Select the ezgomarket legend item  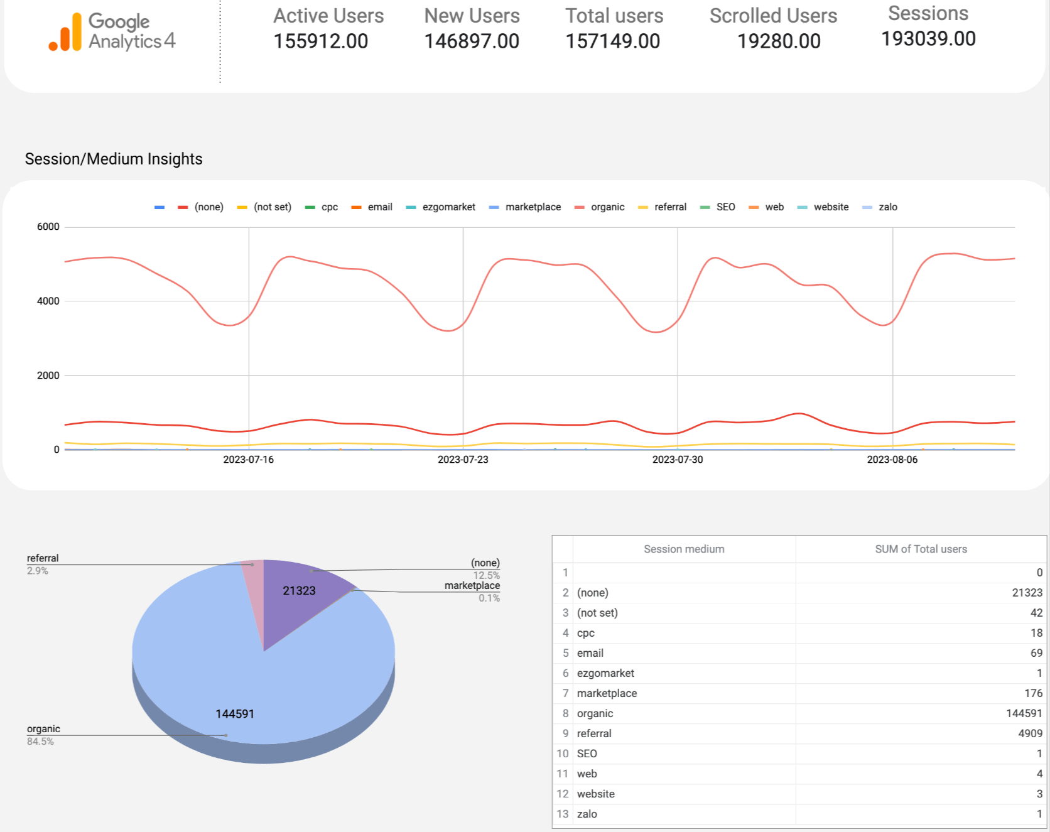pos(441,207)
